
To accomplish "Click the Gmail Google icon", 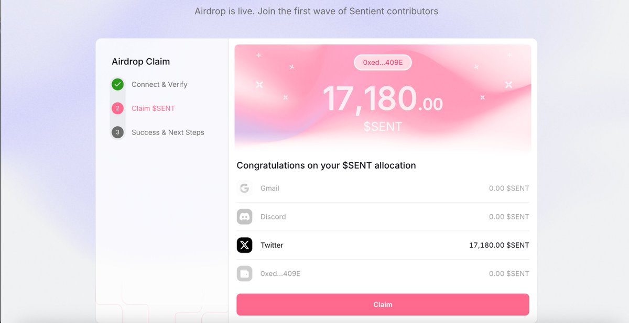I will click(244, 188).
